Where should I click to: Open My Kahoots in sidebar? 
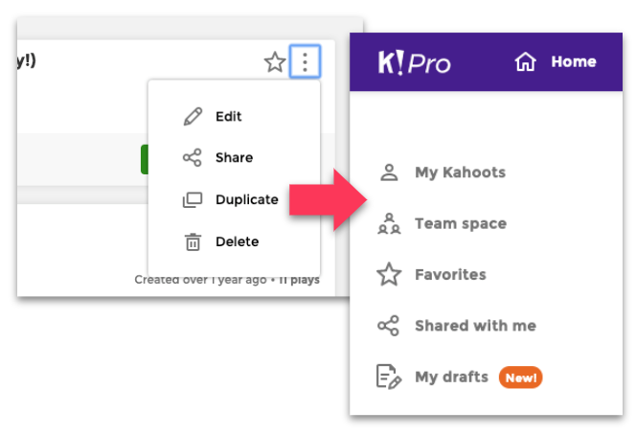tap(460, 172)
